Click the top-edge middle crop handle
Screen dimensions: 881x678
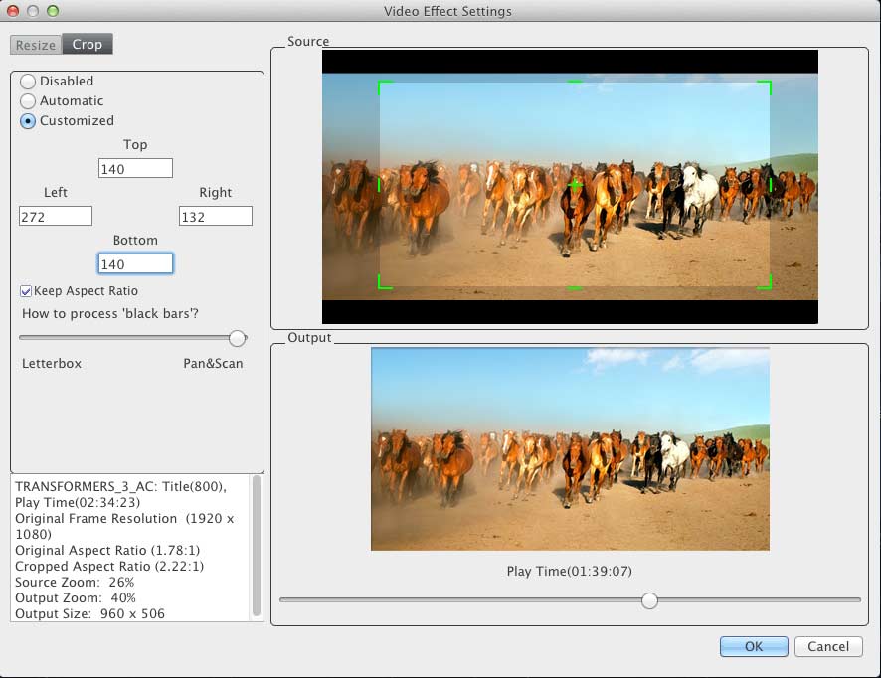pos(575,82)
